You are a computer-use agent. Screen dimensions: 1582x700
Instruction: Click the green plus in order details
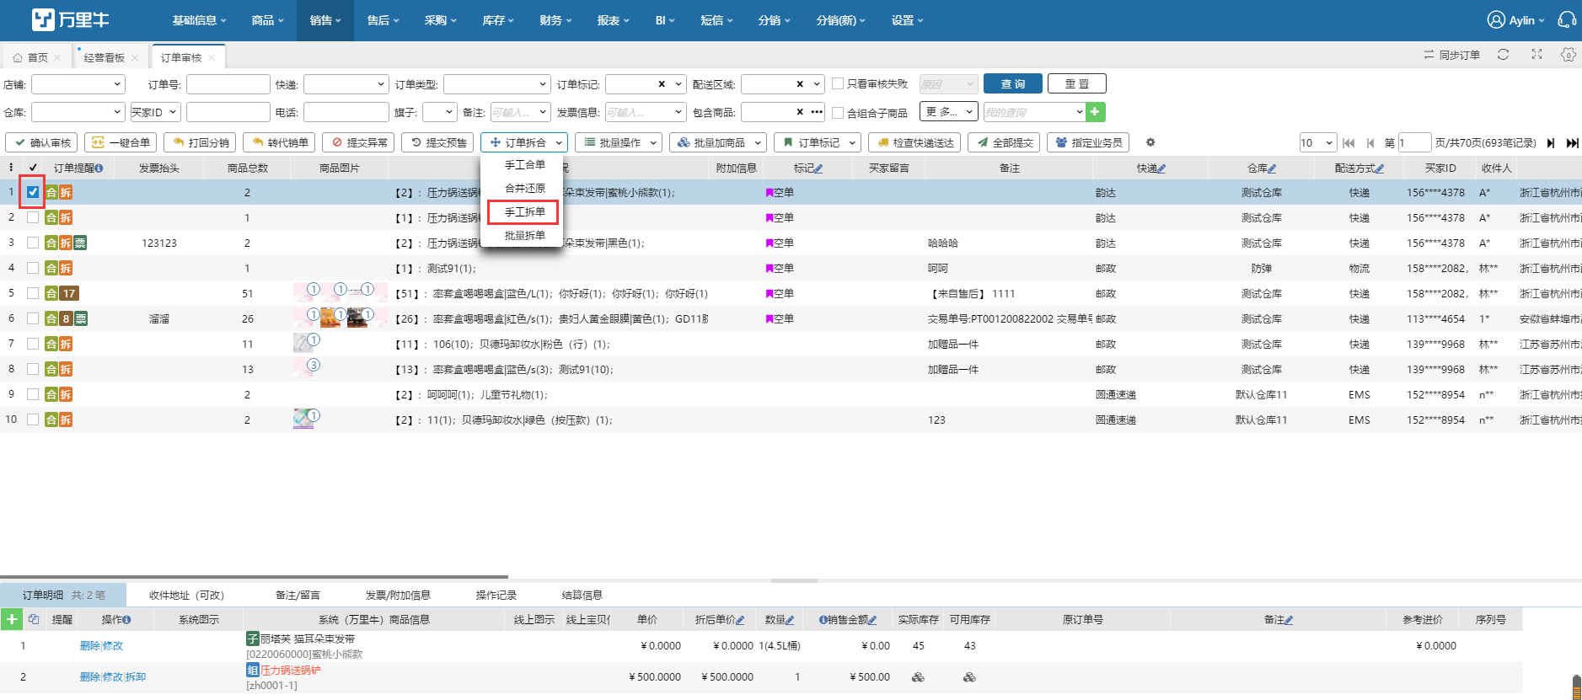[12, 619]
